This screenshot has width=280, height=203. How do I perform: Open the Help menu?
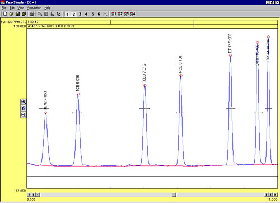pyautogui.click(x=48, y=8)
